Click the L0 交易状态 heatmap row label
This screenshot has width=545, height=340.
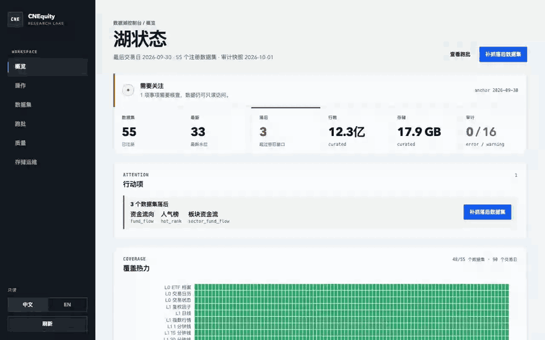tap(178, 300)
